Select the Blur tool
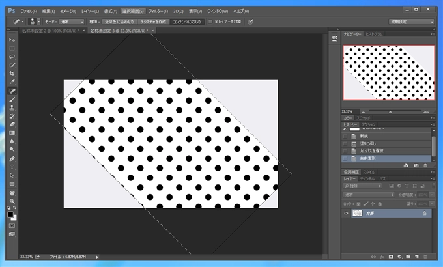The image size is (443, 267). coord(12,141)
